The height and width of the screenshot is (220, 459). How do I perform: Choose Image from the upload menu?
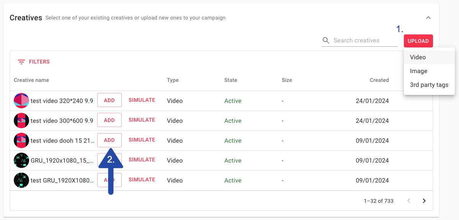[x=418, y=71]
